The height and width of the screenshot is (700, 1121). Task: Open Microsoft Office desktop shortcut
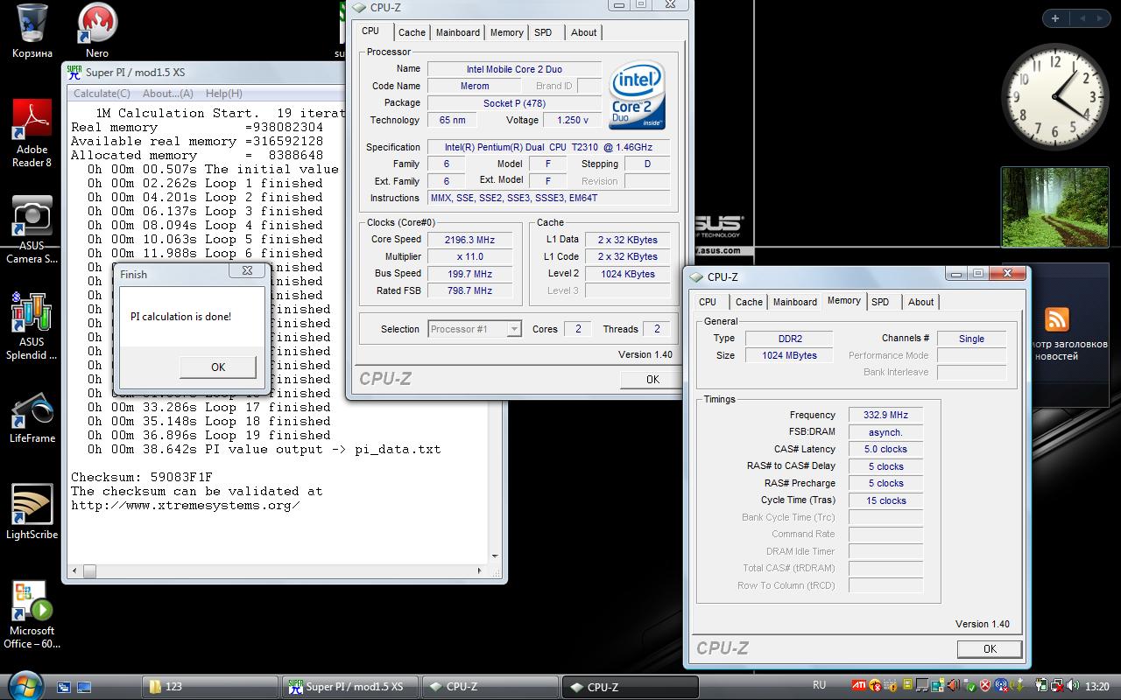coord(32,614)
